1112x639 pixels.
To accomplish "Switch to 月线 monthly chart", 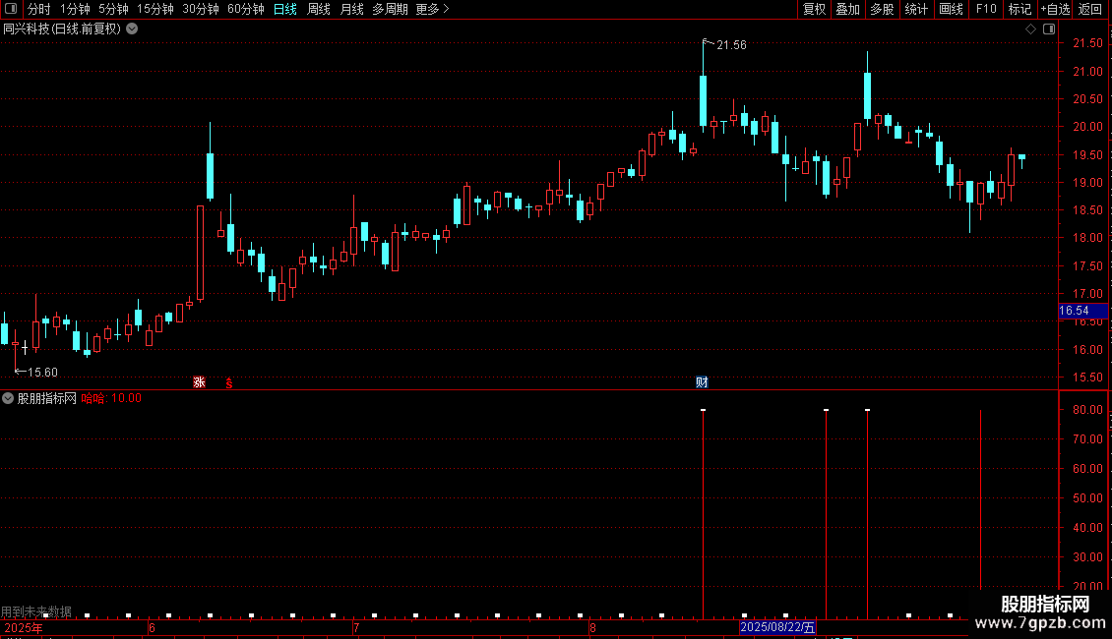I will [351, 9].
